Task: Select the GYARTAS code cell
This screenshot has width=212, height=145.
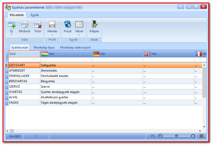Action: pyautogui.click(x=24, y=92)
